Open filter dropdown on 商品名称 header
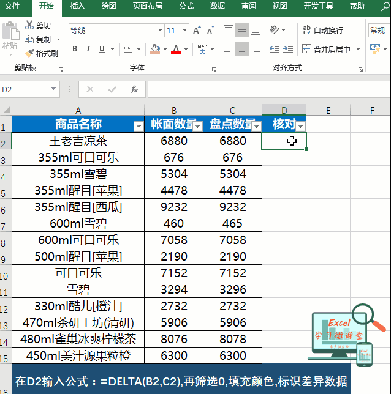 pos(139,126)
